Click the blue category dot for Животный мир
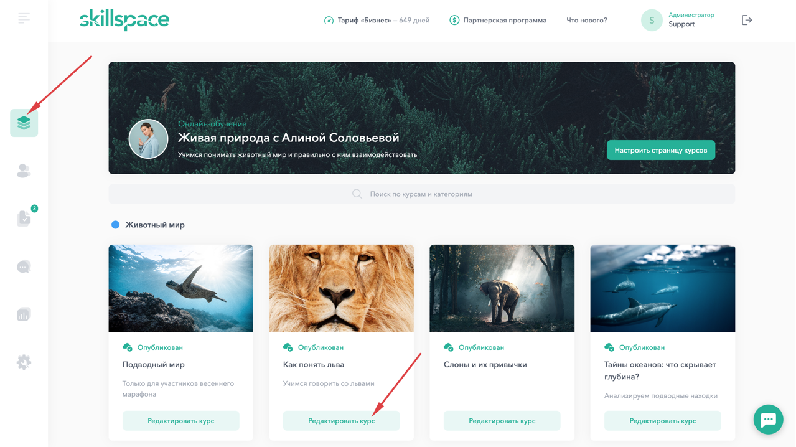This screenshot has width=796, height=447. click(115, 225)
